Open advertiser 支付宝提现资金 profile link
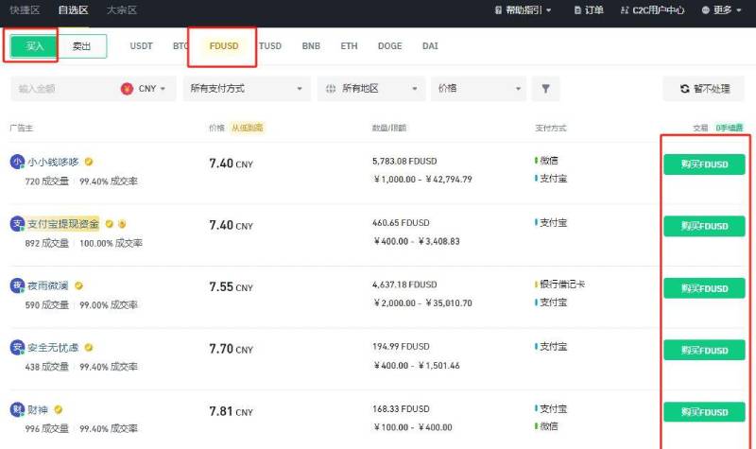756x449 pixels. click(x=63, y=224)
